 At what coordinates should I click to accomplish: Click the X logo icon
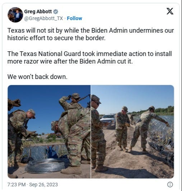(170, 11)
